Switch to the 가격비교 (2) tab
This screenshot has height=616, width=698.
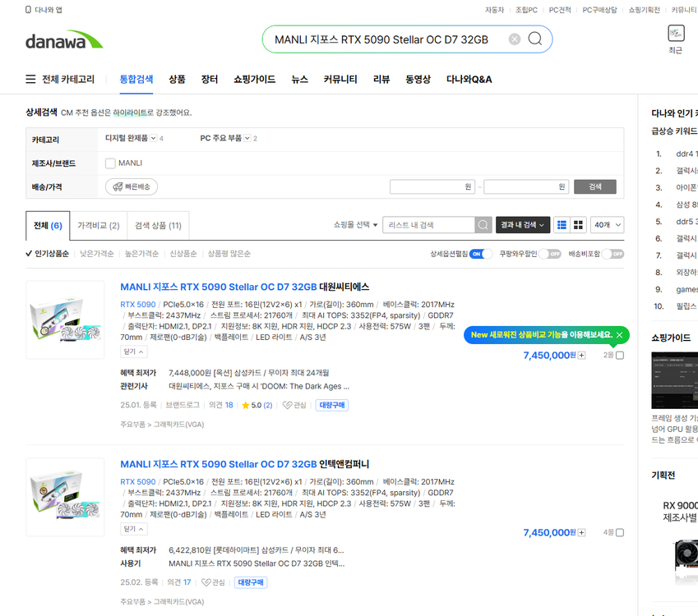pyautogui.click(x=97, y=225)
